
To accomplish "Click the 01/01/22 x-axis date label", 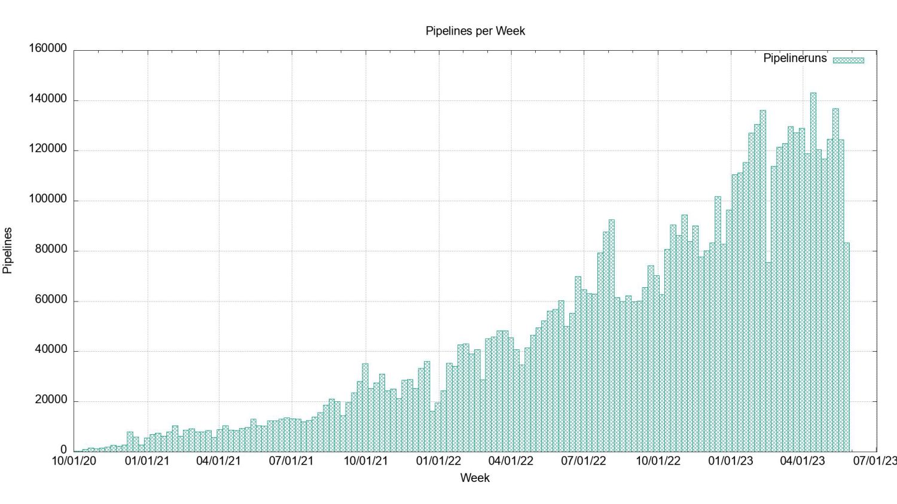I will (438, 461).
